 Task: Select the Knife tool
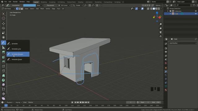[3, 71]
